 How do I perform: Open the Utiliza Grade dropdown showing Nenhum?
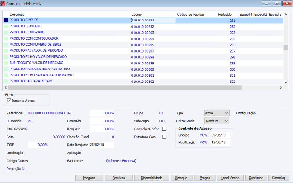217,121
